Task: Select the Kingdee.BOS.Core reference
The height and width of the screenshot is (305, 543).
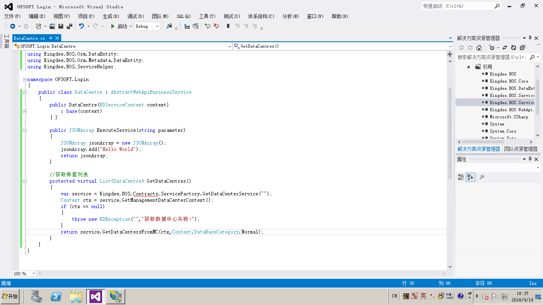Action: click(509, 81)
